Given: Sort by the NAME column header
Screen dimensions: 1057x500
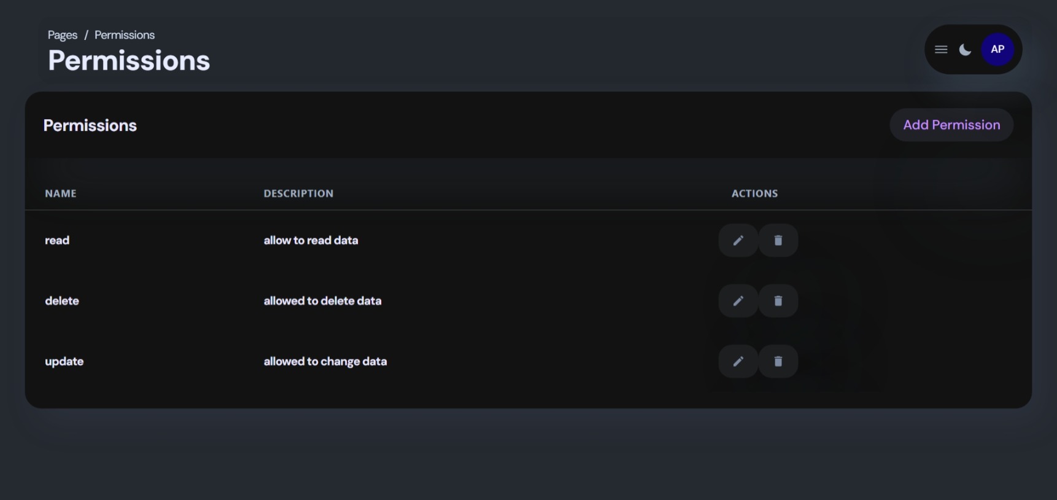Looking at the screenshot, I should click(x=61, y=193).
